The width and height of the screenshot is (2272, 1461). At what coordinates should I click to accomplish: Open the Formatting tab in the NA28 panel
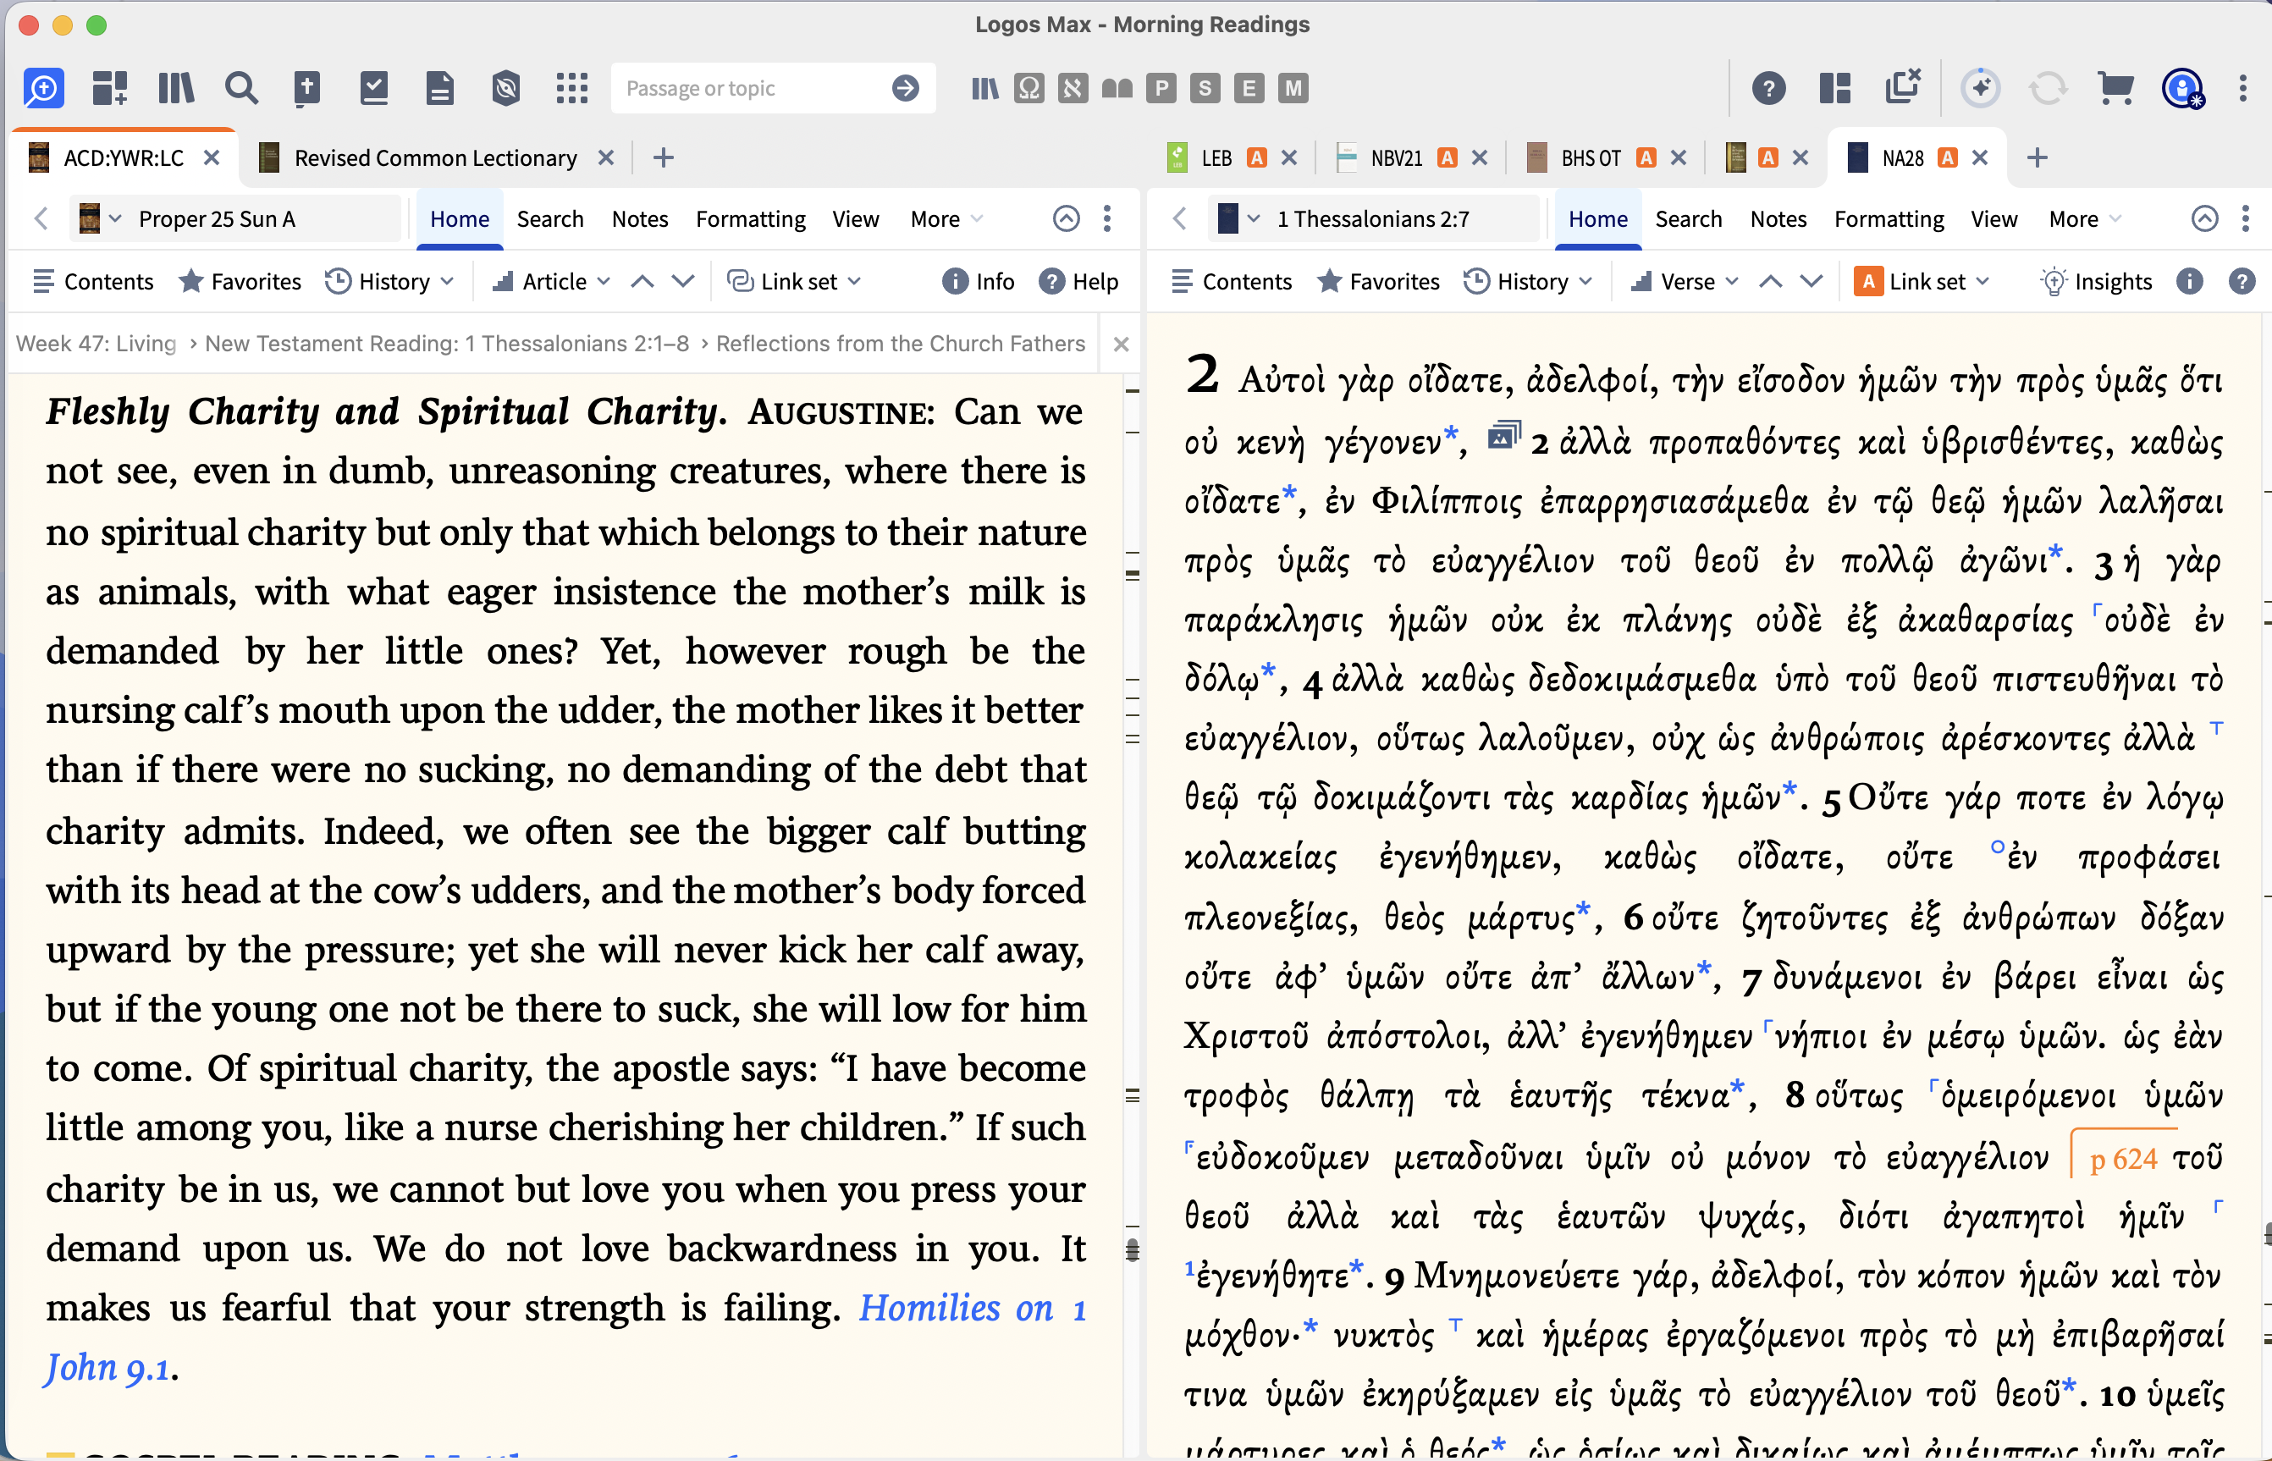[x=1888, y=219]
